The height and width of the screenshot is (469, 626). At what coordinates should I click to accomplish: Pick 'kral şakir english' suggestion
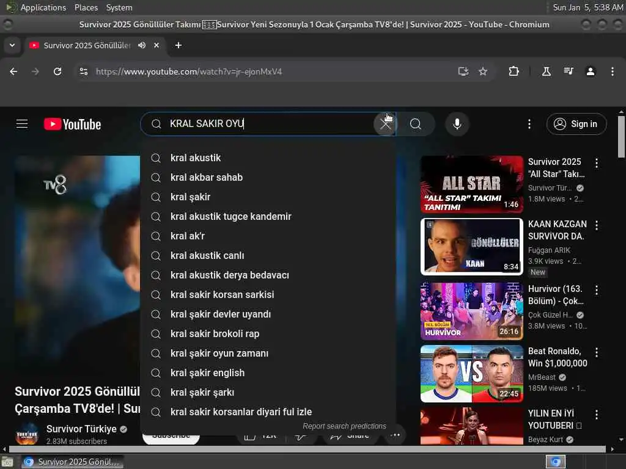point(268,373)
